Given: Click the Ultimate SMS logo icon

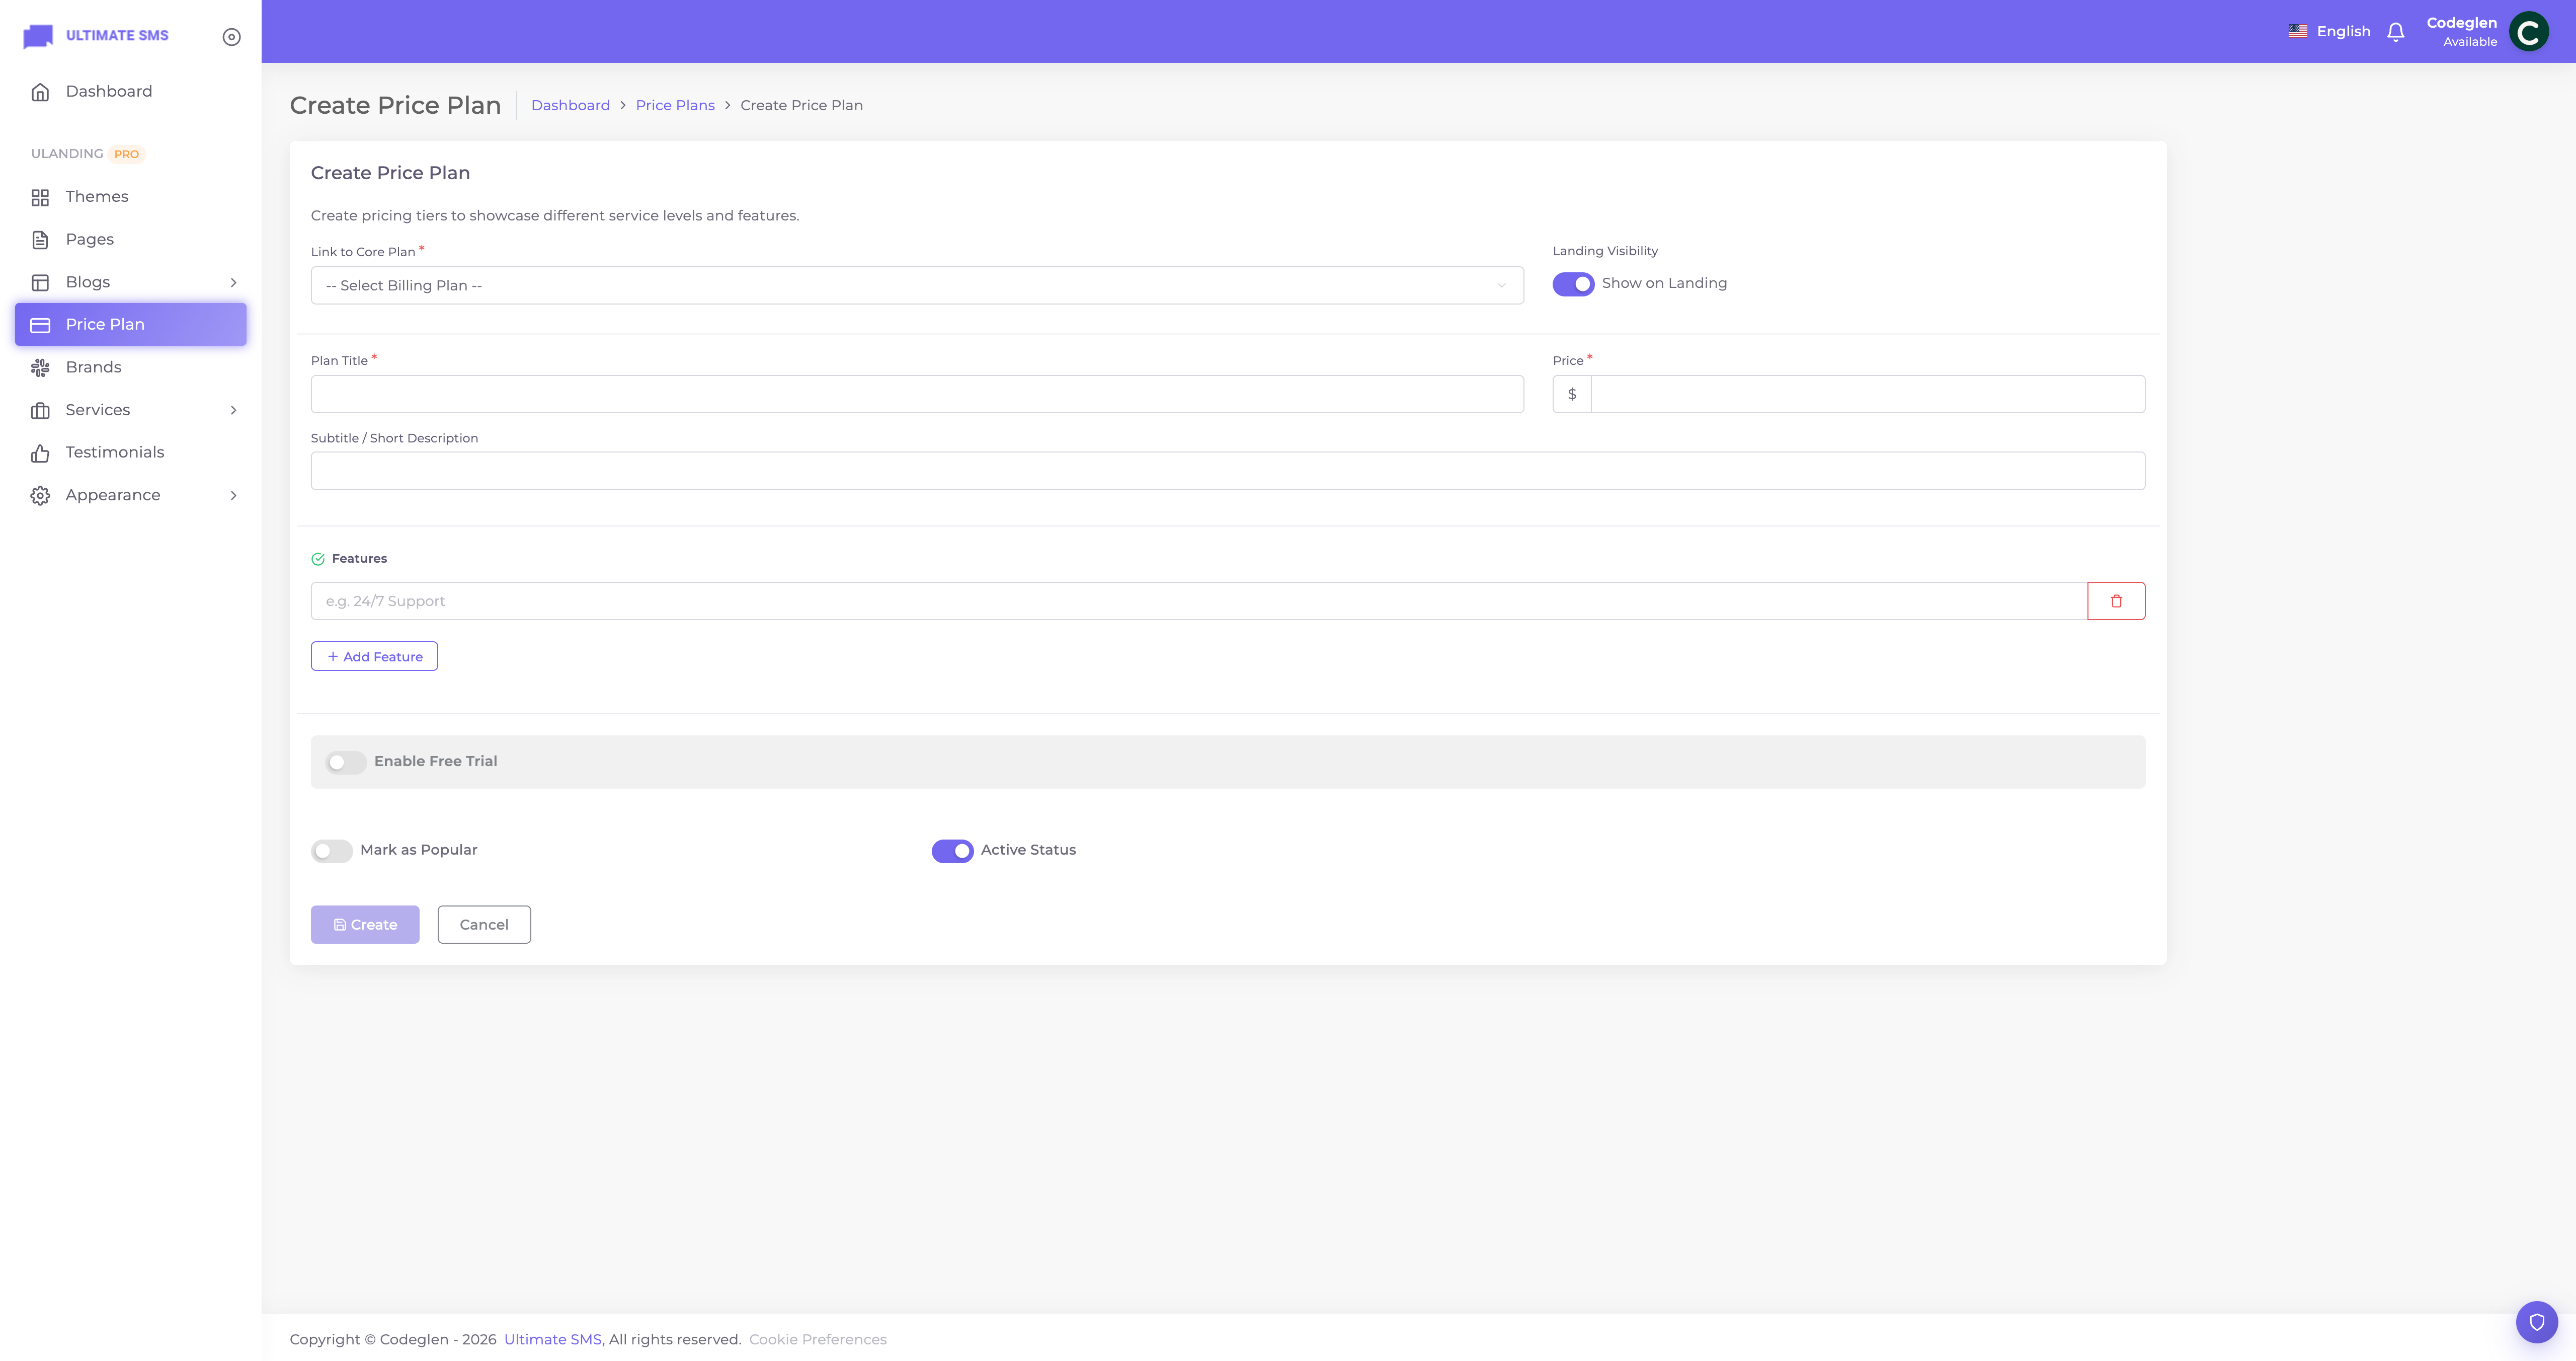Looking at the screenshot, I should 38,36.
